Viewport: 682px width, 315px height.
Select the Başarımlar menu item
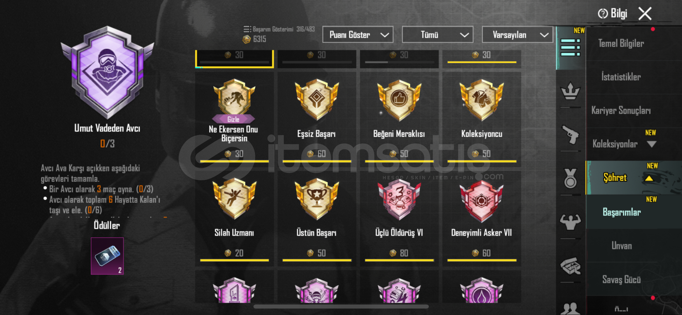[x=622, y=212]
